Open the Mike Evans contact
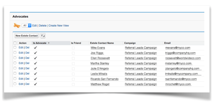213x103 pixels. click(x=98, y=48)
